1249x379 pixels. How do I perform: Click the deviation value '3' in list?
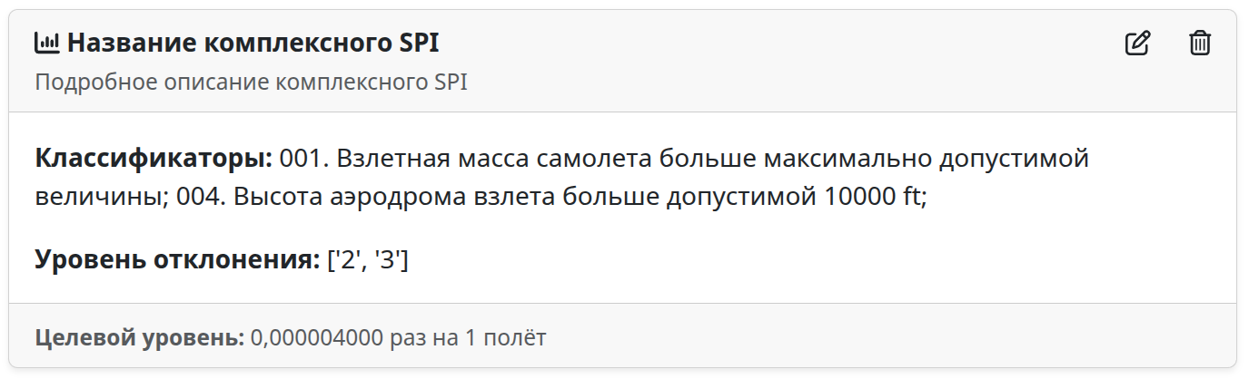tap(388, 260)
